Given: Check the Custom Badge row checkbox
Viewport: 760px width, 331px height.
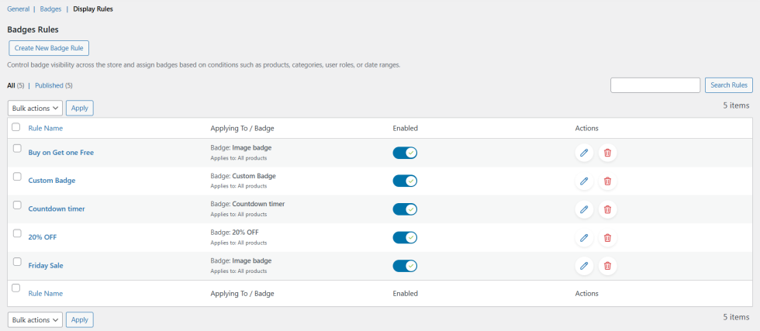Looking at the screenshot, I should click(16, 177).
